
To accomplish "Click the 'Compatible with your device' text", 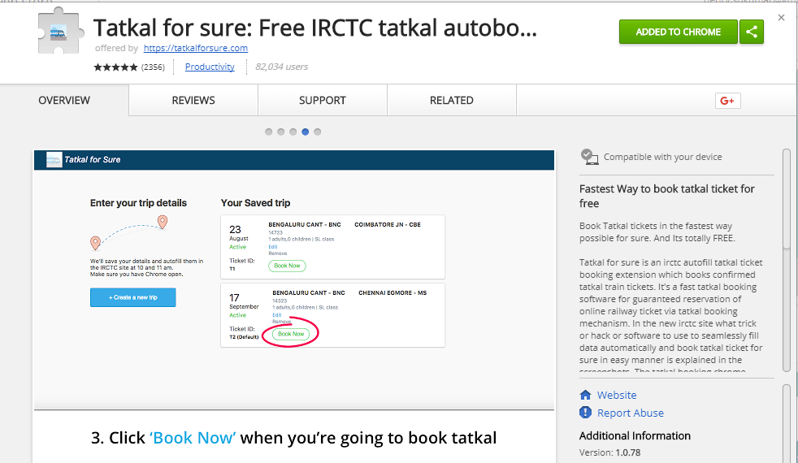I will tap(662, 157).
